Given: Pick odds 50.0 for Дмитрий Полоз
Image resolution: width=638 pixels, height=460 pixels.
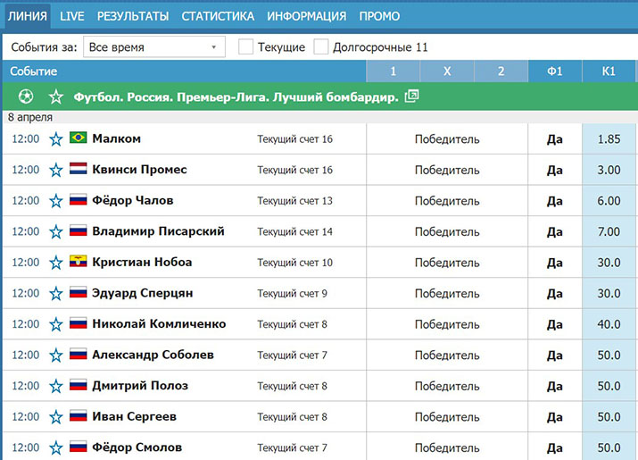Looking at the screenshot, I should click(x=609, y=386).
